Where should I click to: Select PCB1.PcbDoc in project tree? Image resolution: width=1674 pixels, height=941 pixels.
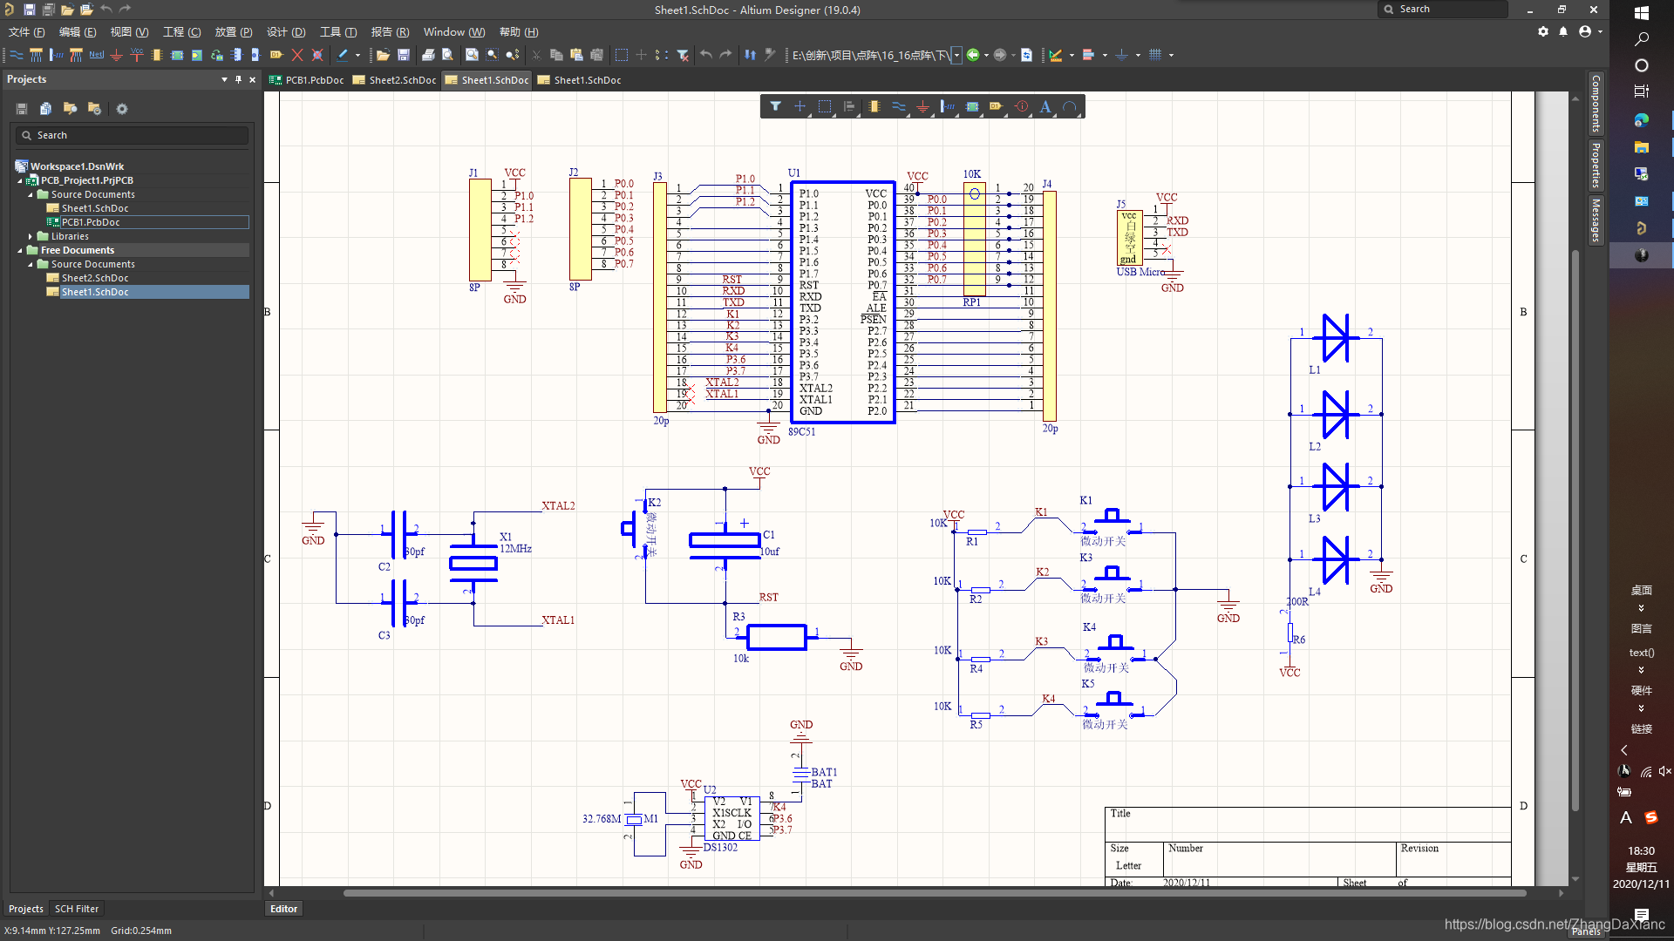91,223
